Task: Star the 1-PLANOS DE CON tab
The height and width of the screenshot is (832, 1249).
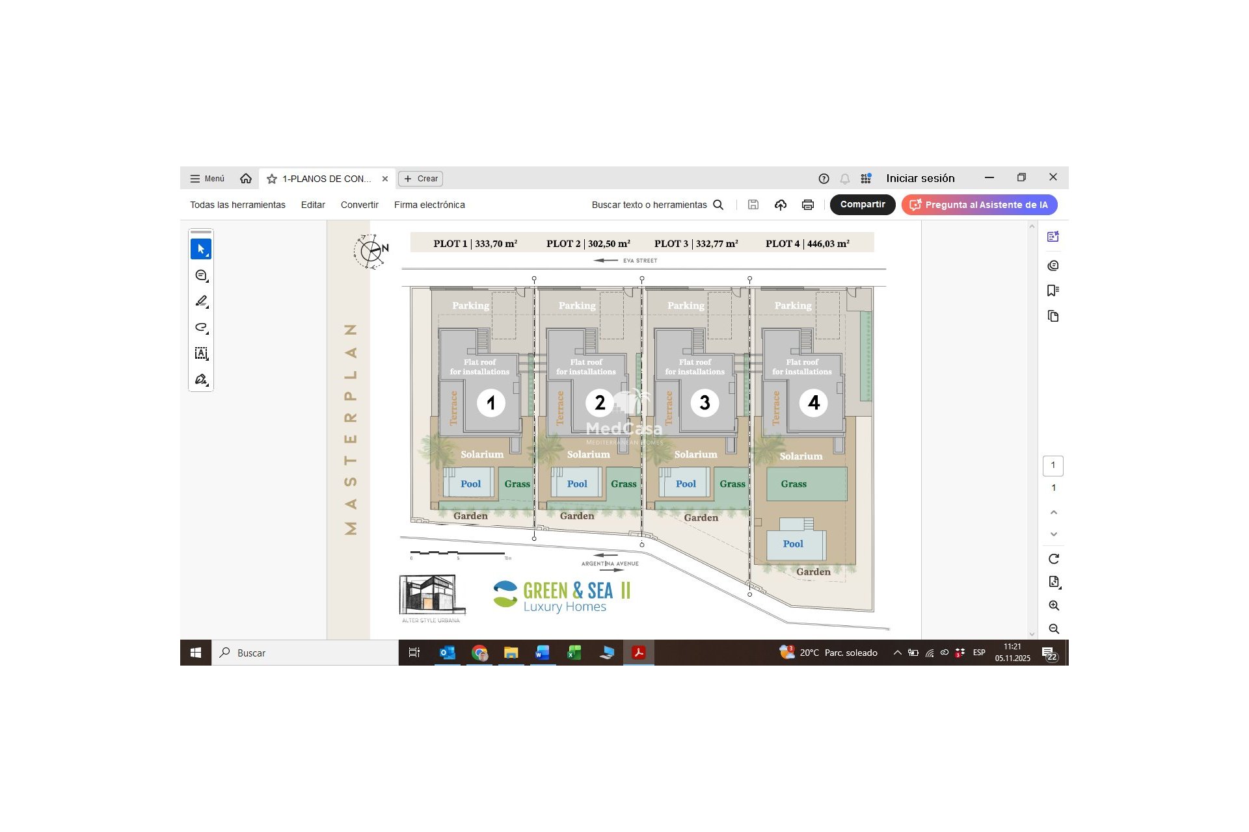Action: click(272, 179)
